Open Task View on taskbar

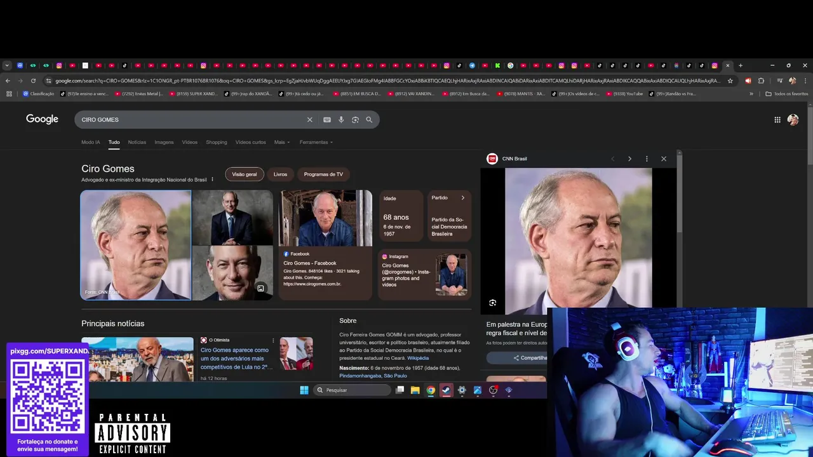[400, 390]
